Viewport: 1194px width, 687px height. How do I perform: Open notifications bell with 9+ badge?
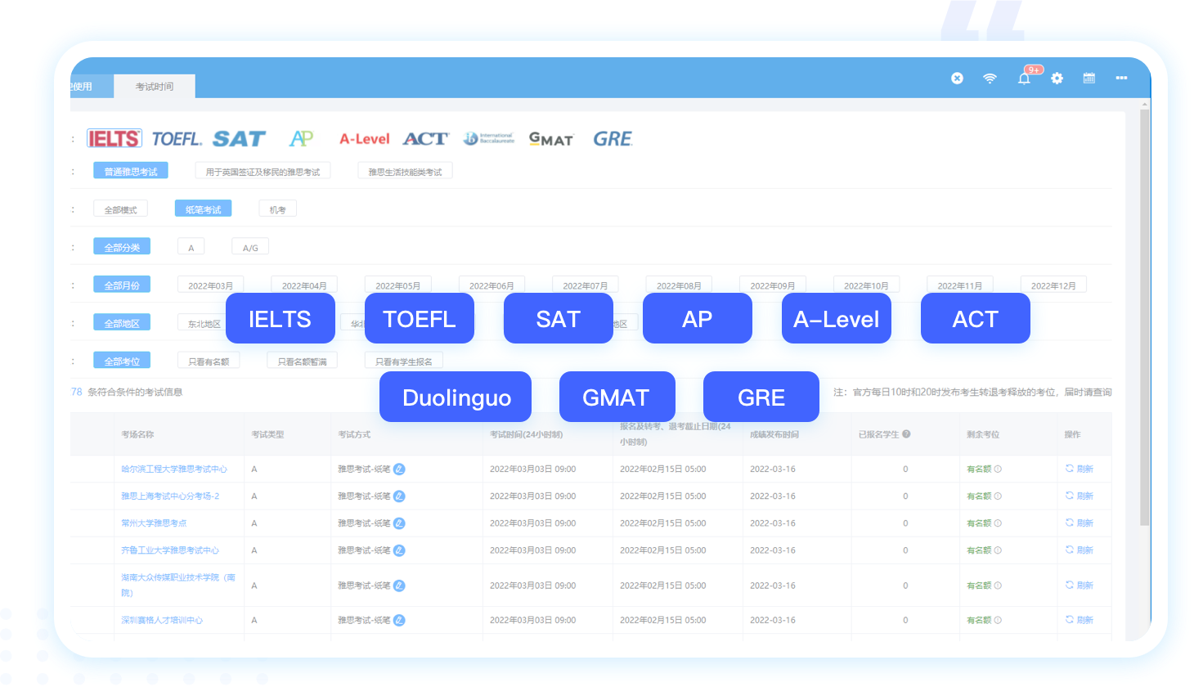[1024, 78]
